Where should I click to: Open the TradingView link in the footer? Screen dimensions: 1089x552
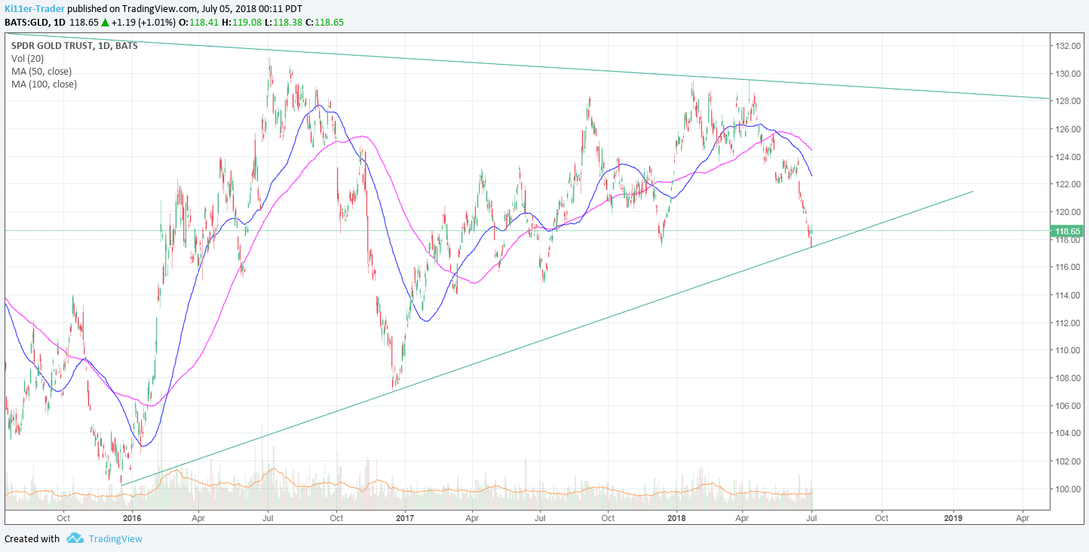(x=115, y=538)
